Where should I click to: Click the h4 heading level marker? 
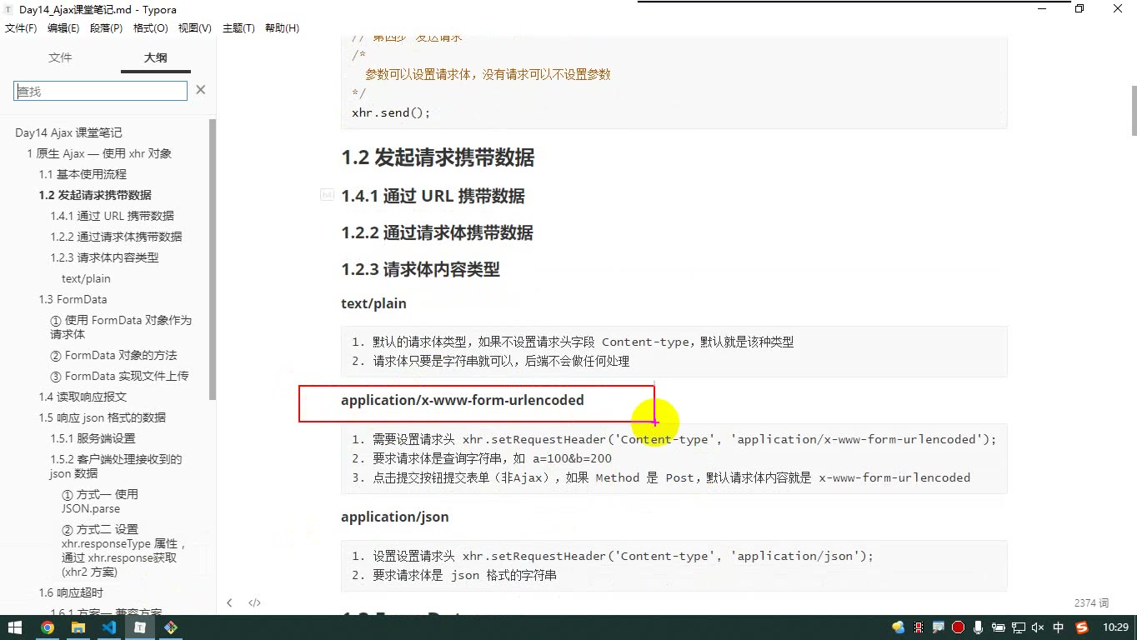(328, 194)
